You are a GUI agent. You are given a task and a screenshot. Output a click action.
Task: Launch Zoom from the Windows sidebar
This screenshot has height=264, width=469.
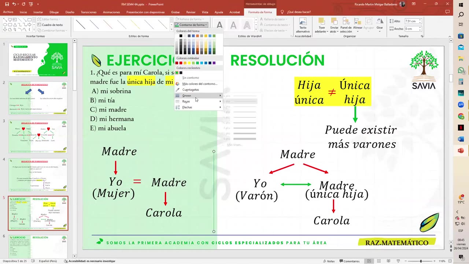pyautogui.click(x=461, y=104)
